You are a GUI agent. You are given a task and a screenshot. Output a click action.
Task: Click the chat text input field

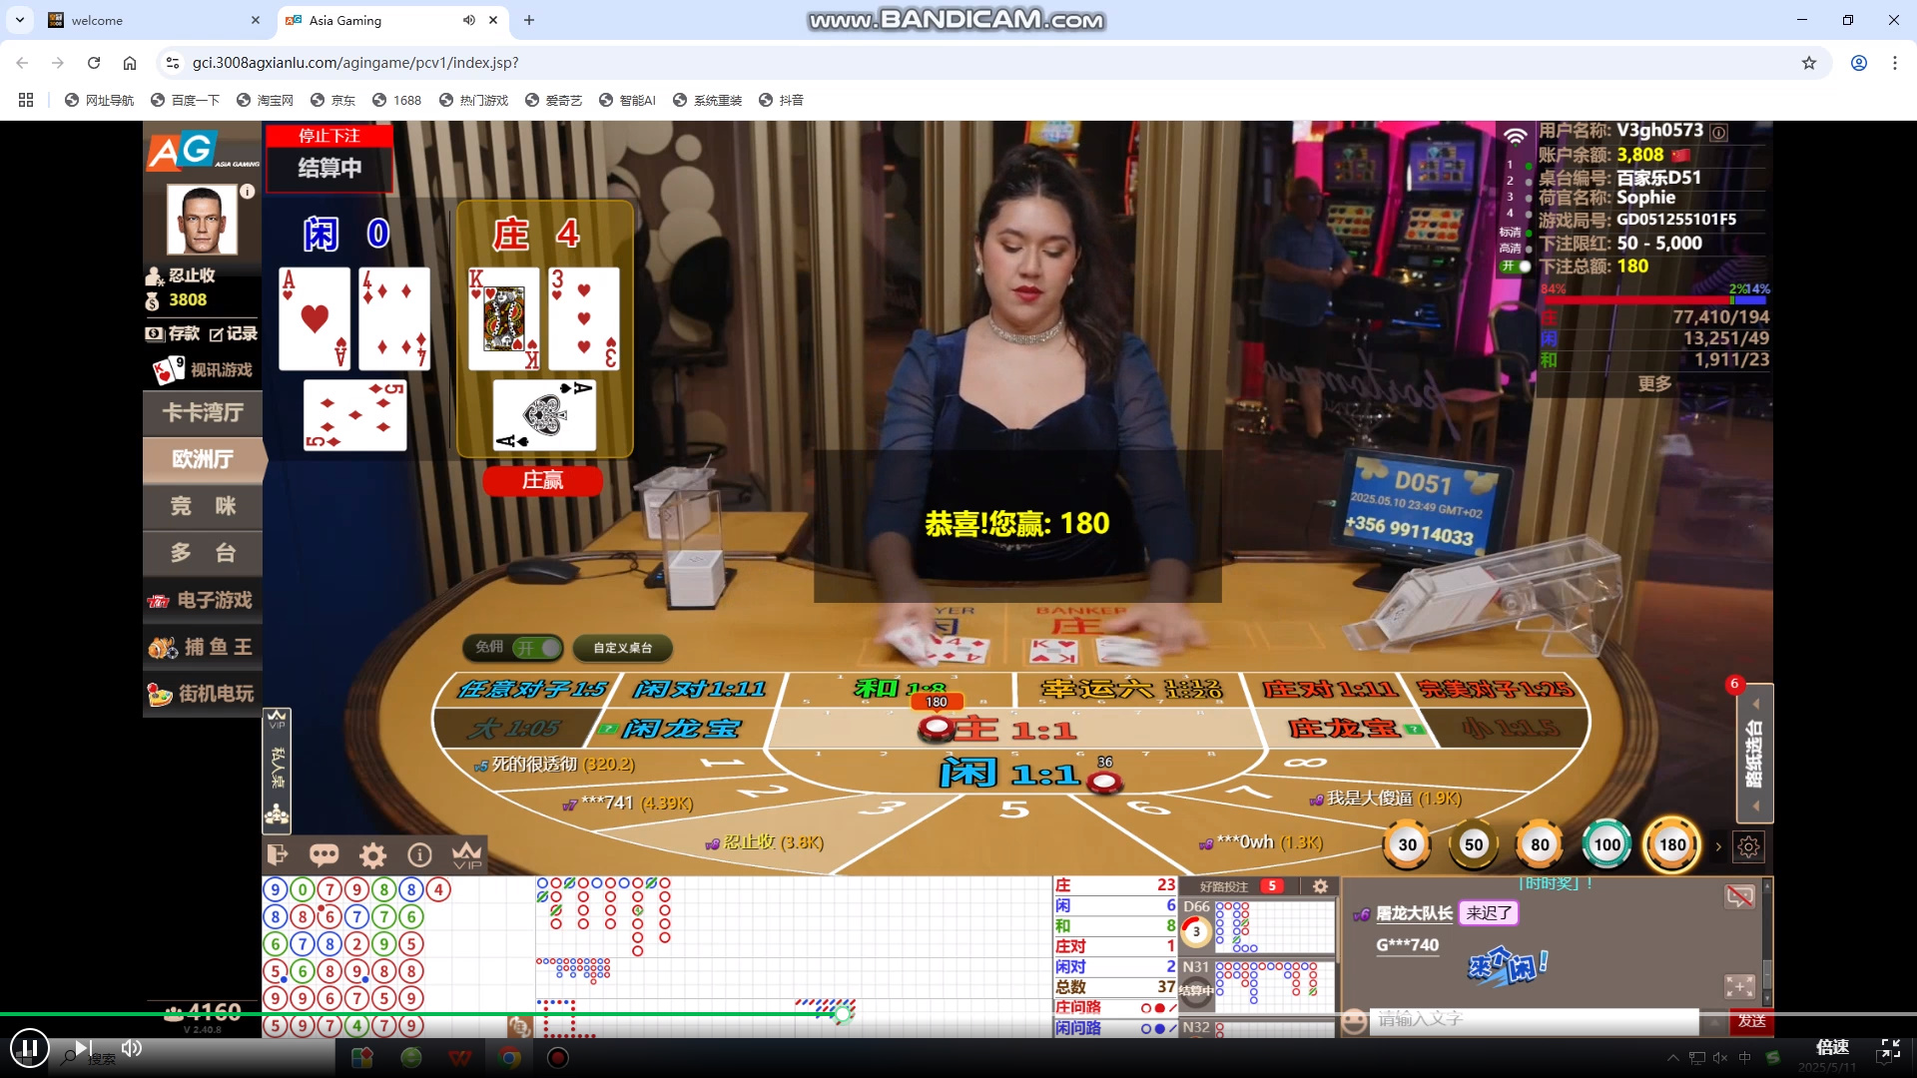(x=1533, y=1020)
